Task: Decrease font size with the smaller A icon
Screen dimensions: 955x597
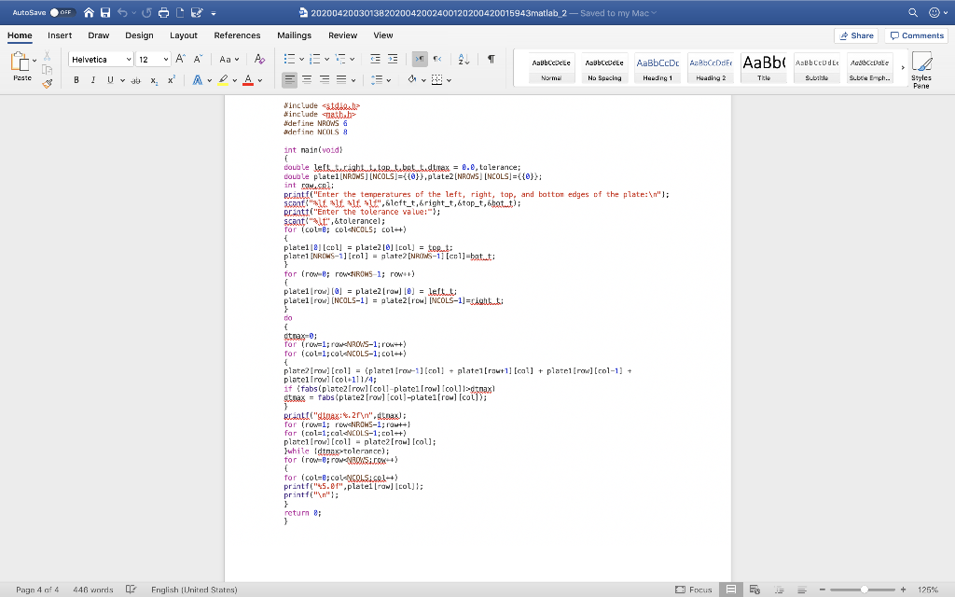Action: tap(198, 59)
